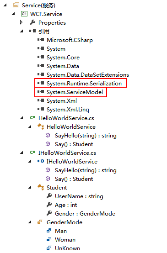Select the Gender : GenderMode property
The height and width of the screenshot is (253, 167).
81,213
